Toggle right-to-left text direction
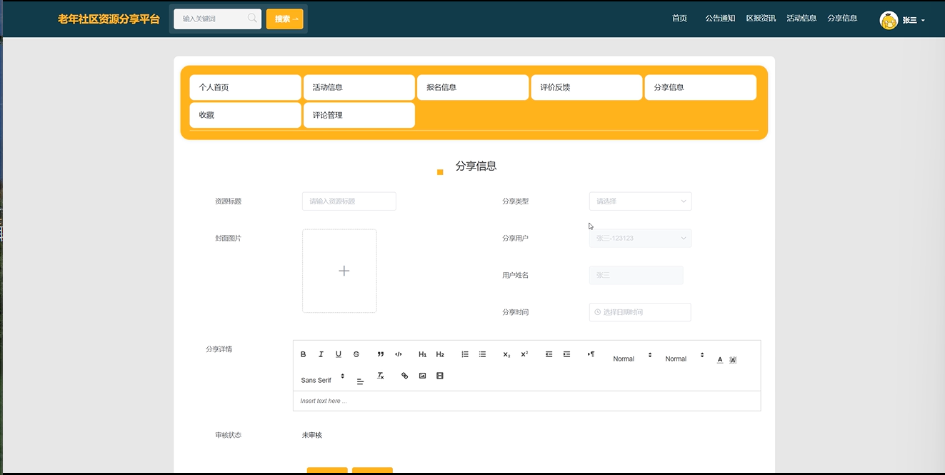Image resolution: width=945 pixels, height=475 pixels. click(x=591, y=354)
